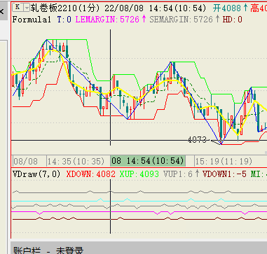The height and width of the screenshot is (254, 267).
Task: Click the highlighted 08 14:54(10:54) cursor time
Action: pos(148,161)
